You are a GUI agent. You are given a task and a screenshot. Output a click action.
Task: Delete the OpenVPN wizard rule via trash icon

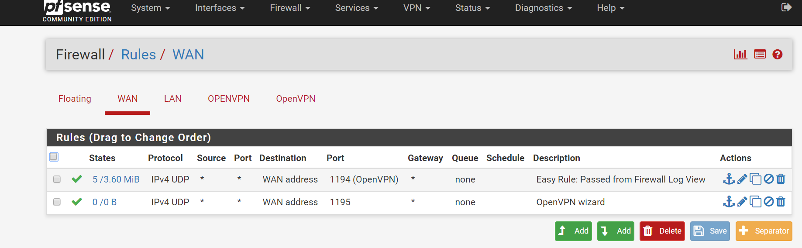coord(781,201)
